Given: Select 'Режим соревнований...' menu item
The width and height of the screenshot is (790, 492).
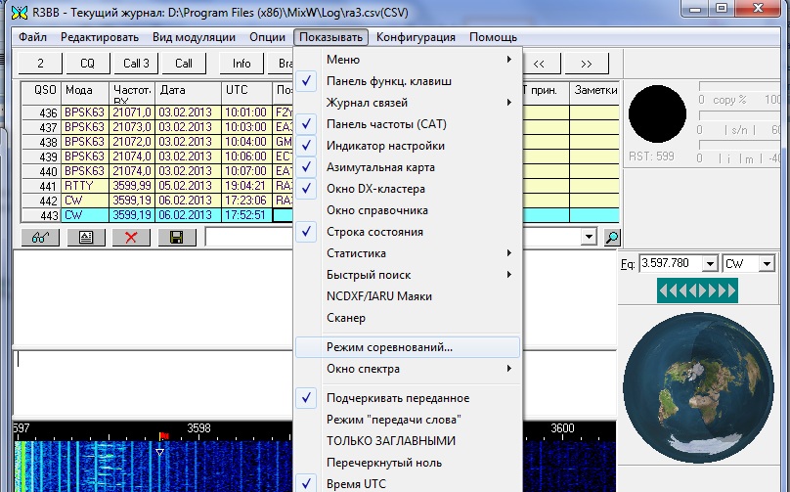Looking at the screenshot, I should [x=389, y=347].
